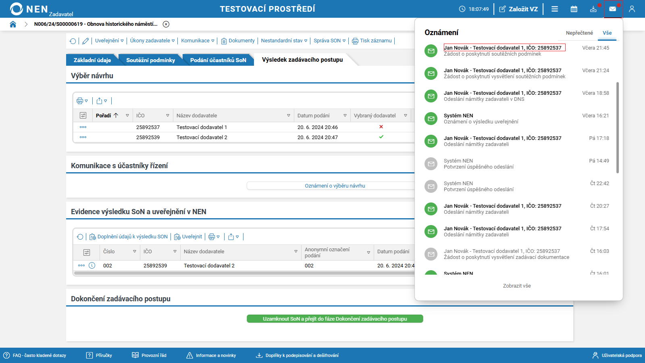
Task: Switch to the Soutěžní podmínky tab
Action: pyautogui.click(x=150, y=60)
